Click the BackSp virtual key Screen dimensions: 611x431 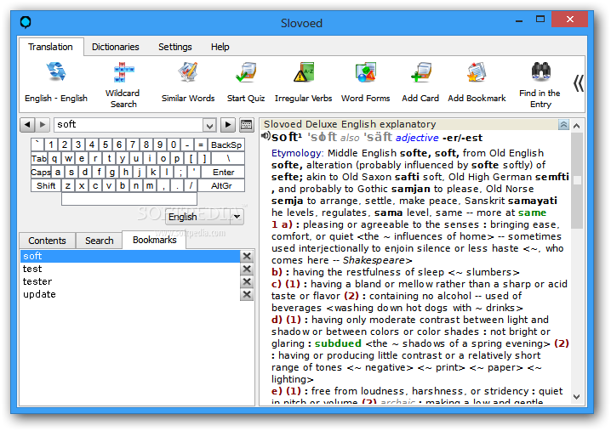226,145
